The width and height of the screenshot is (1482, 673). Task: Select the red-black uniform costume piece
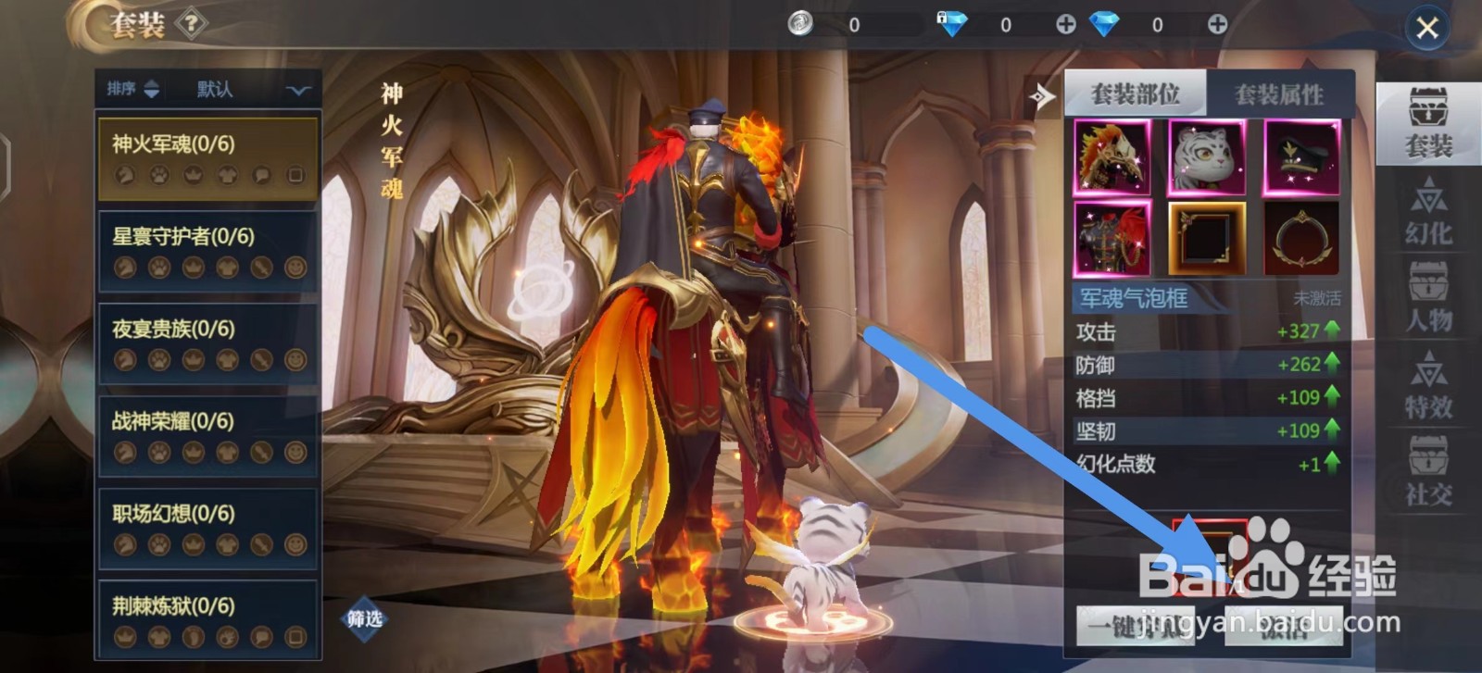tap(1111, 239)
